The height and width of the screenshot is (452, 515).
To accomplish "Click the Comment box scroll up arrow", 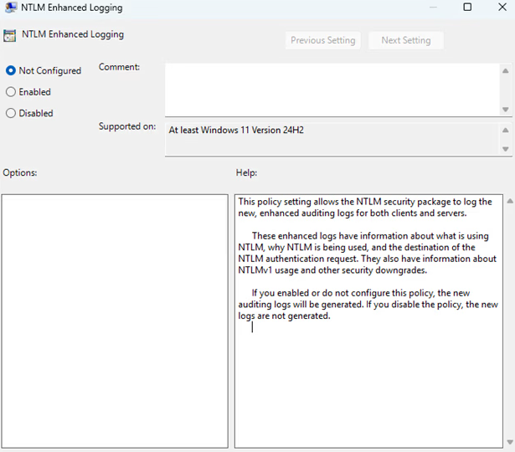I will [505, 69].
